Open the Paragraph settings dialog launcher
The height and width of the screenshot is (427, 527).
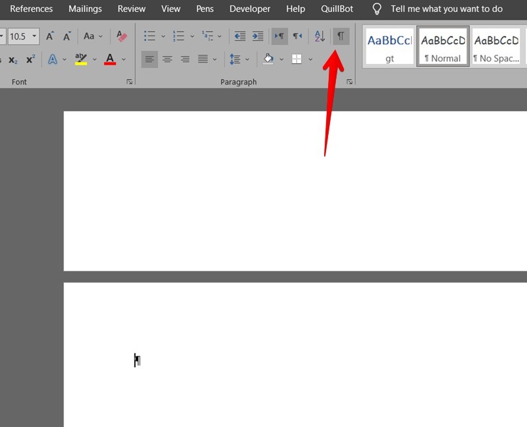tap(350, 82)
